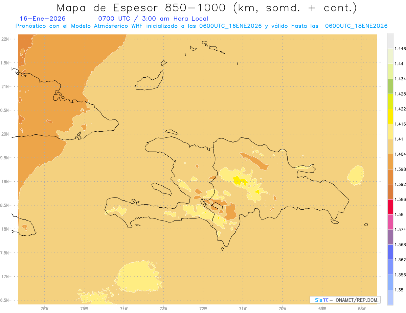Pick the purple swatch in the color legend
This screenshot has width=406, height=313.
(x=390, y=237)
